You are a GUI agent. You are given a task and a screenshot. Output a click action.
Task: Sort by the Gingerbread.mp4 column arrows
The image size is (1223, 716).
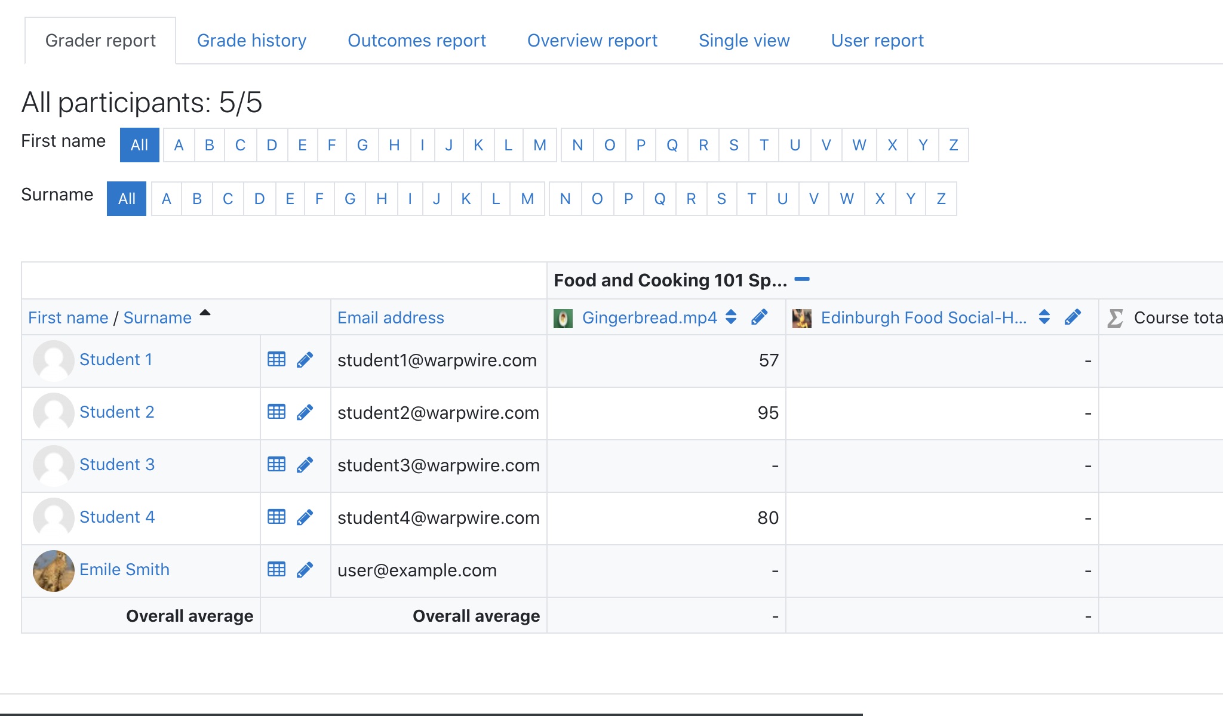[x=731, y=317]
